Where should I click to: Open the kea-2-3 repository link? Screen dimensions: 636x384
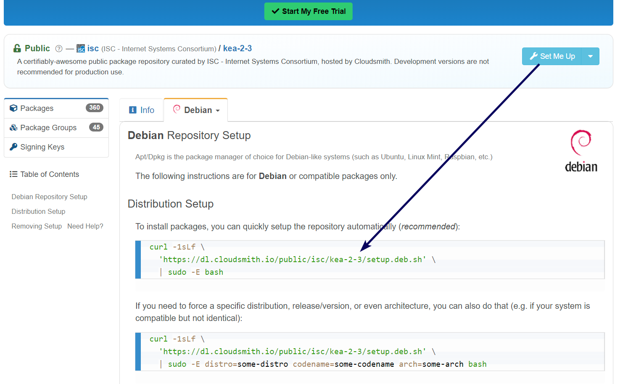click(x=238, y=48)
